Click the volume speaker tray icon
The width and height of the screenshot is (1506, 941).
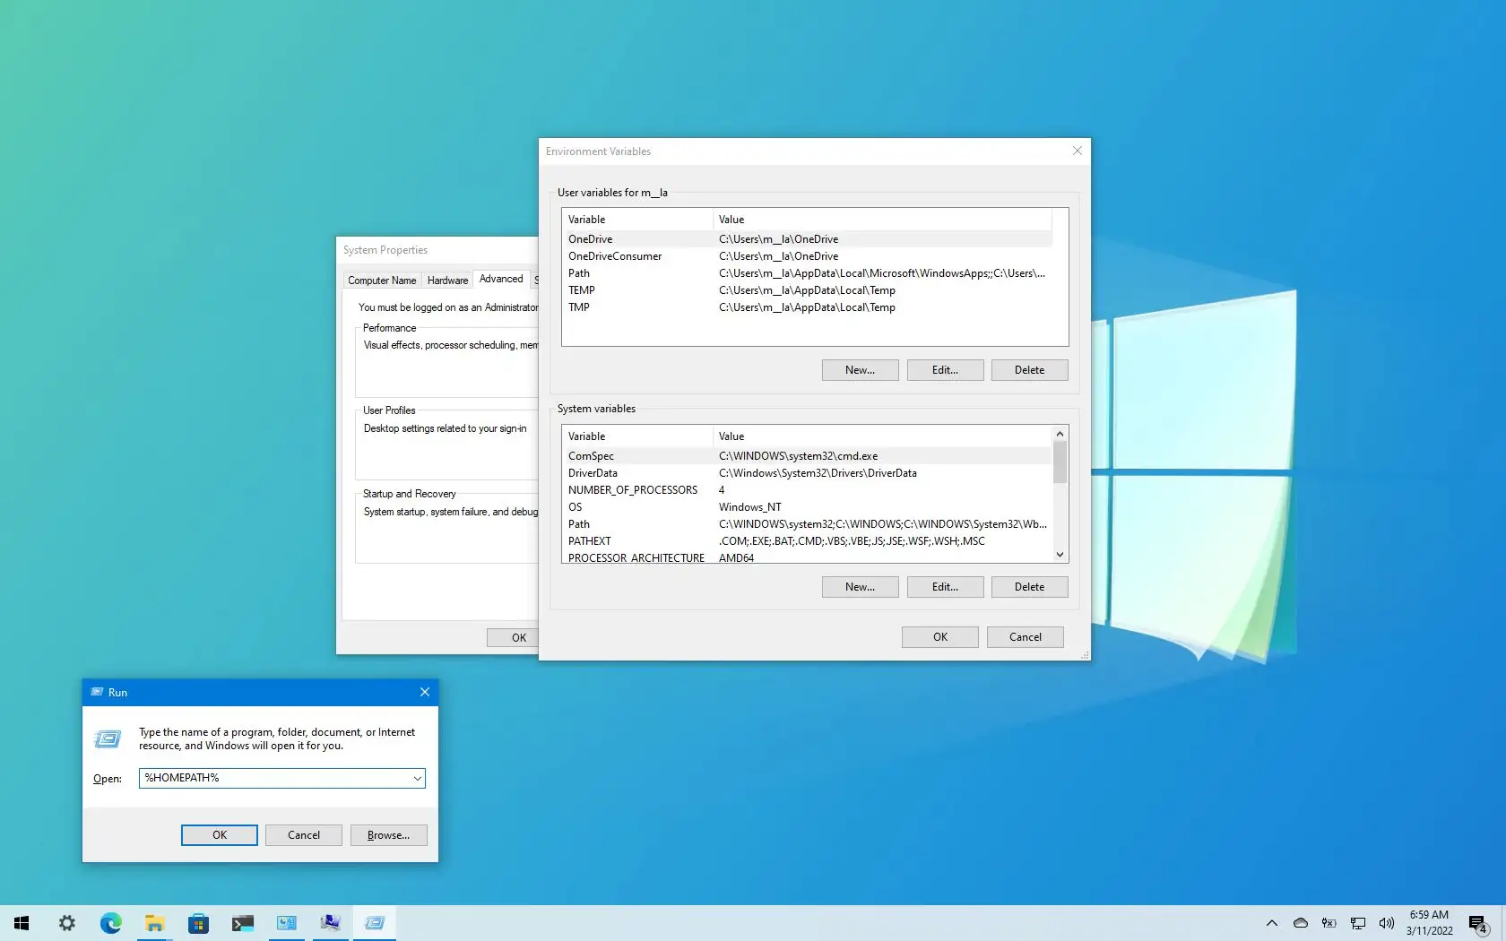click(1386, 923)
